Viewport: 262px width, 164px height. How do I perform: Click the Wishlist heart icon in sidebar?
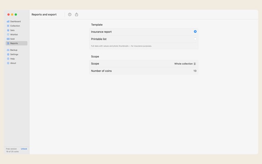8,34
